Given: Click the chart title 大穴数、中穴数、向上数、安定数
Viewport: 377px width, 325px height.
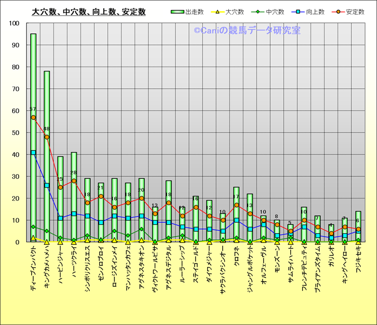Looking at the screenshot, I should 89,12.
